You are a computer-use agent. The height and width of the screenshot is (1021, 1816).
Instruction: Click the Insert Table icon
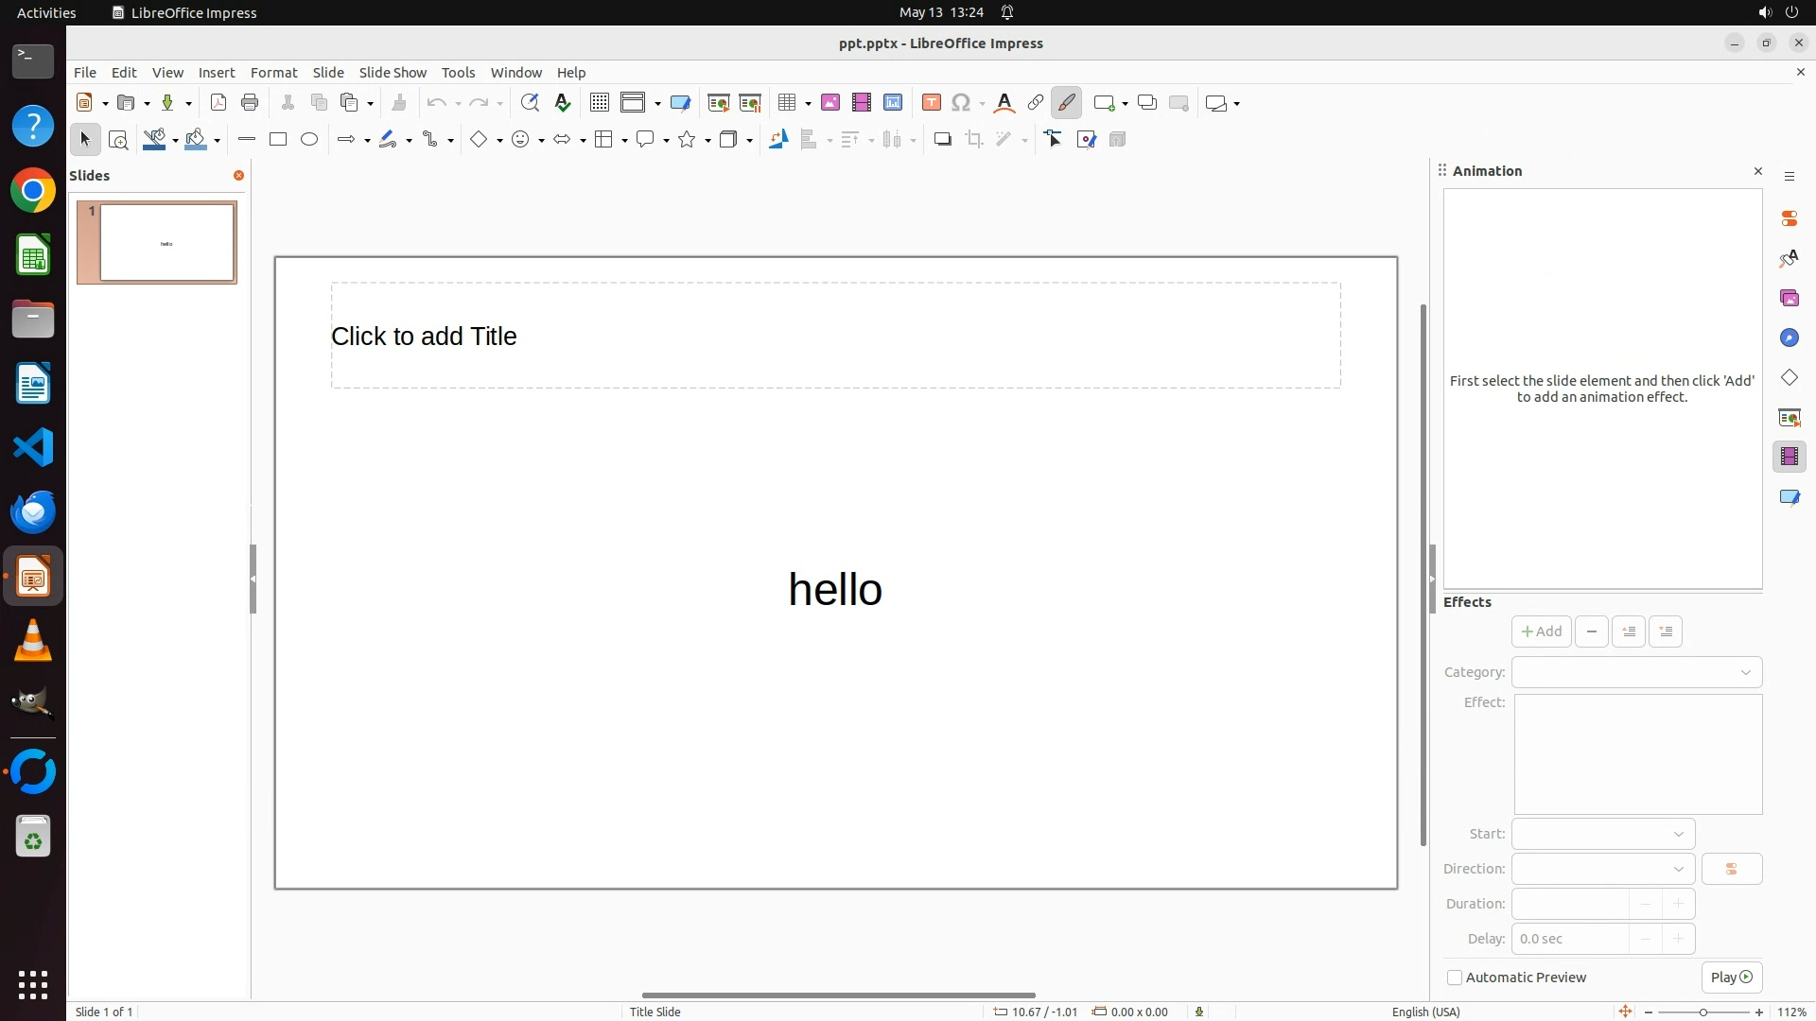786,103
